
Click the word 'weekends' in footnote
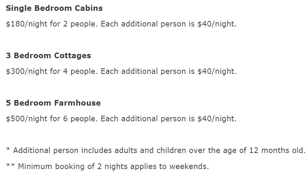pyautogui.click(x=189, y=167)
